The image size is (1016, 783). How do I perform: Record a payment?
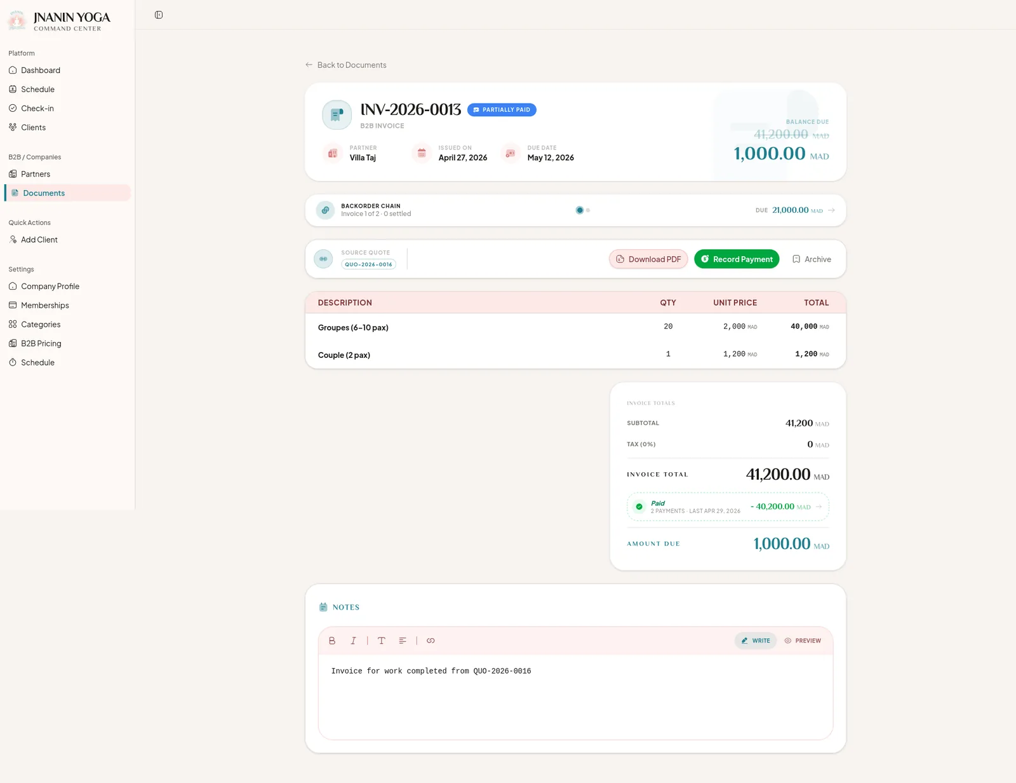pos(737,259)
